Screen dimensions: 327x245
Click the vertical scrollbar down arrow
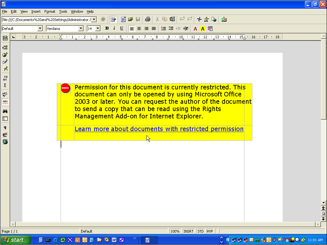pyautogui.click(x=323, y=203)
